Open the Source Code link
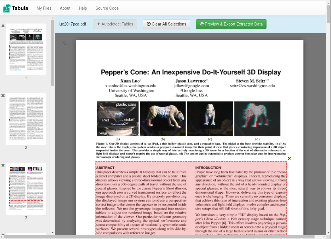This screenshot has height=239, width=331. pyautogui.click(x=107, y=8)
